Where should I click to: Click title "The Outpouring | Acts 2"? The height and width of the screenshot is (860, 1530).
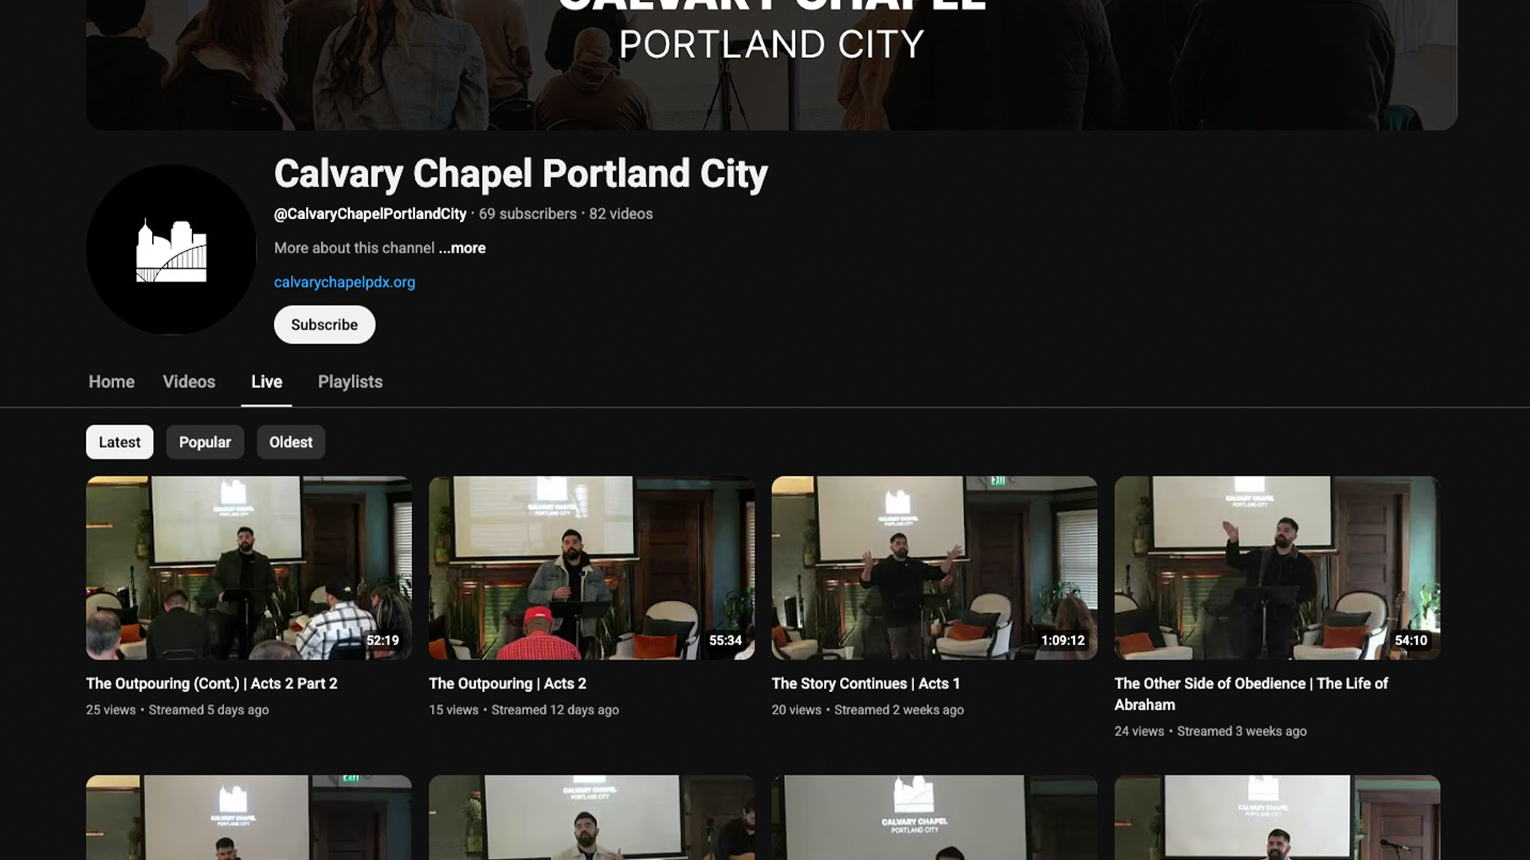507,683
